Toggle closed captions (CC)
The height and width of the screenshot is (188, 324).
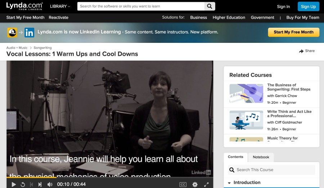[183, 184]
